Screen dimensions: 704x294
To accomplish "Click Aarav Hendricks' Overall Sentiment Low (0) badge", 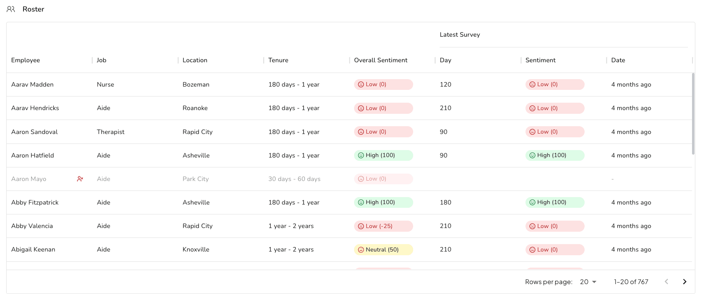I will click(x=383, y=108).
